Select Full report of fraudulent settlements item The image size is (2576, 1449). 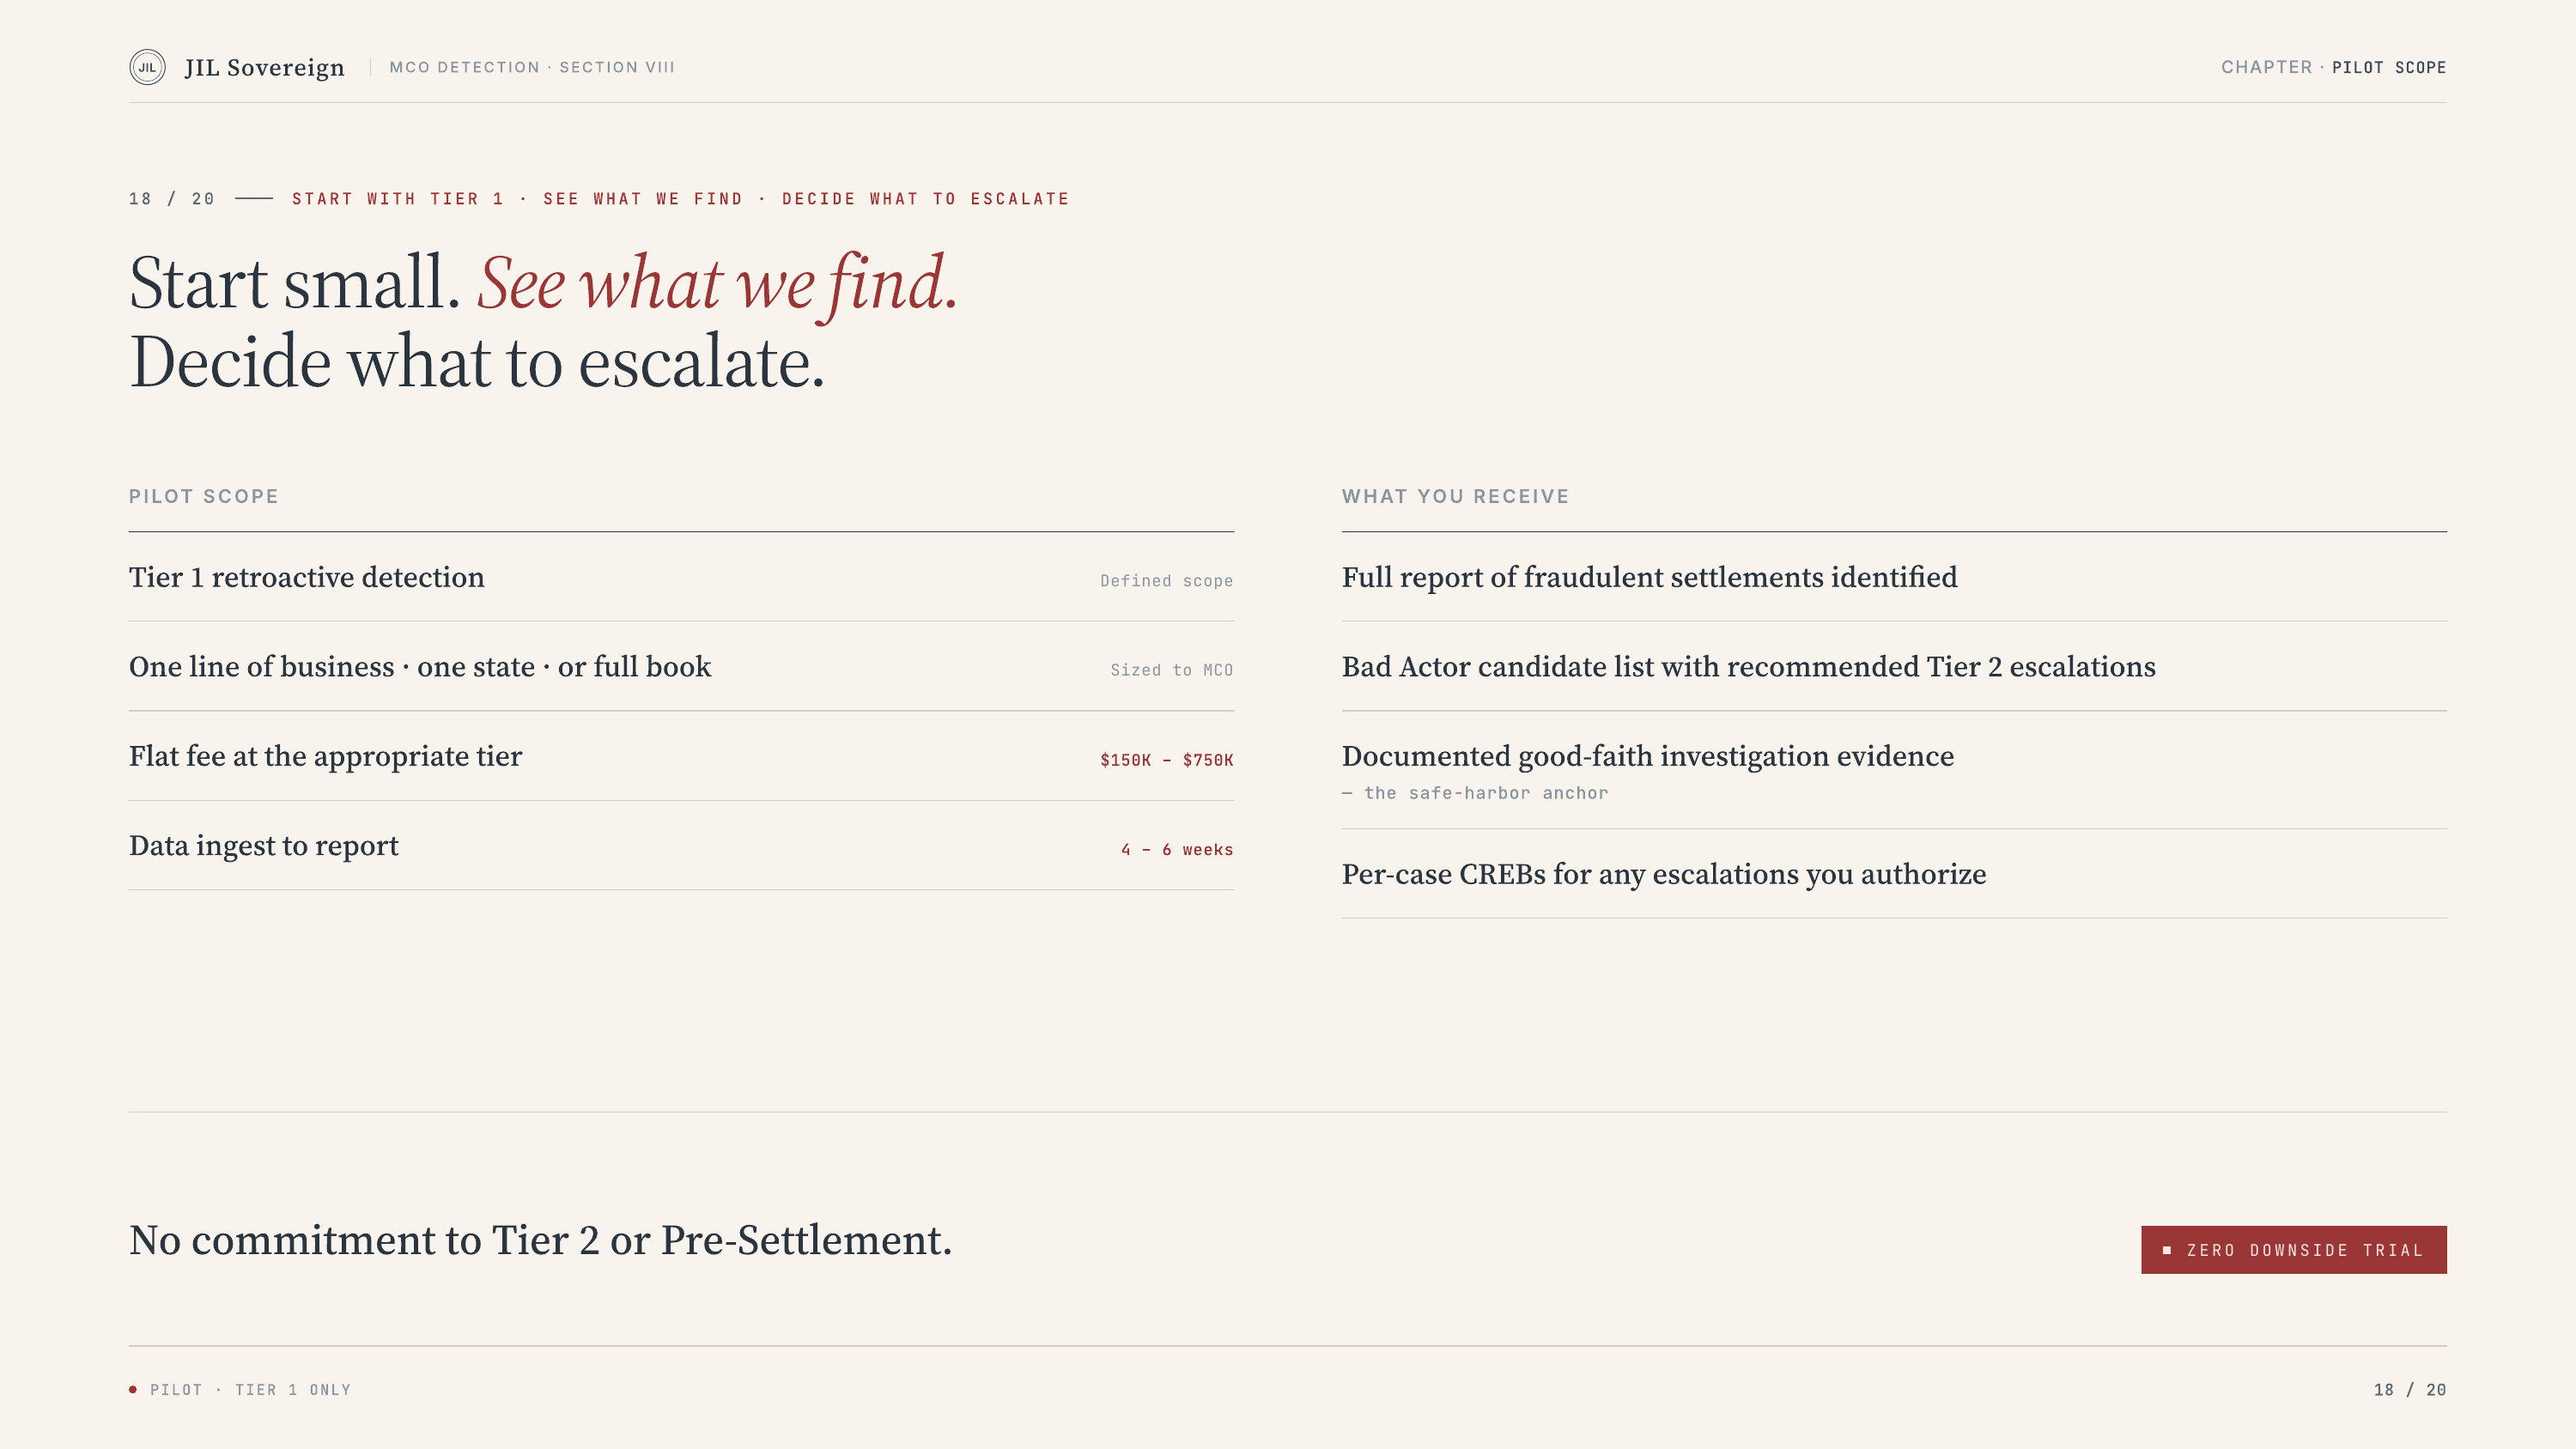(1649, 577)
